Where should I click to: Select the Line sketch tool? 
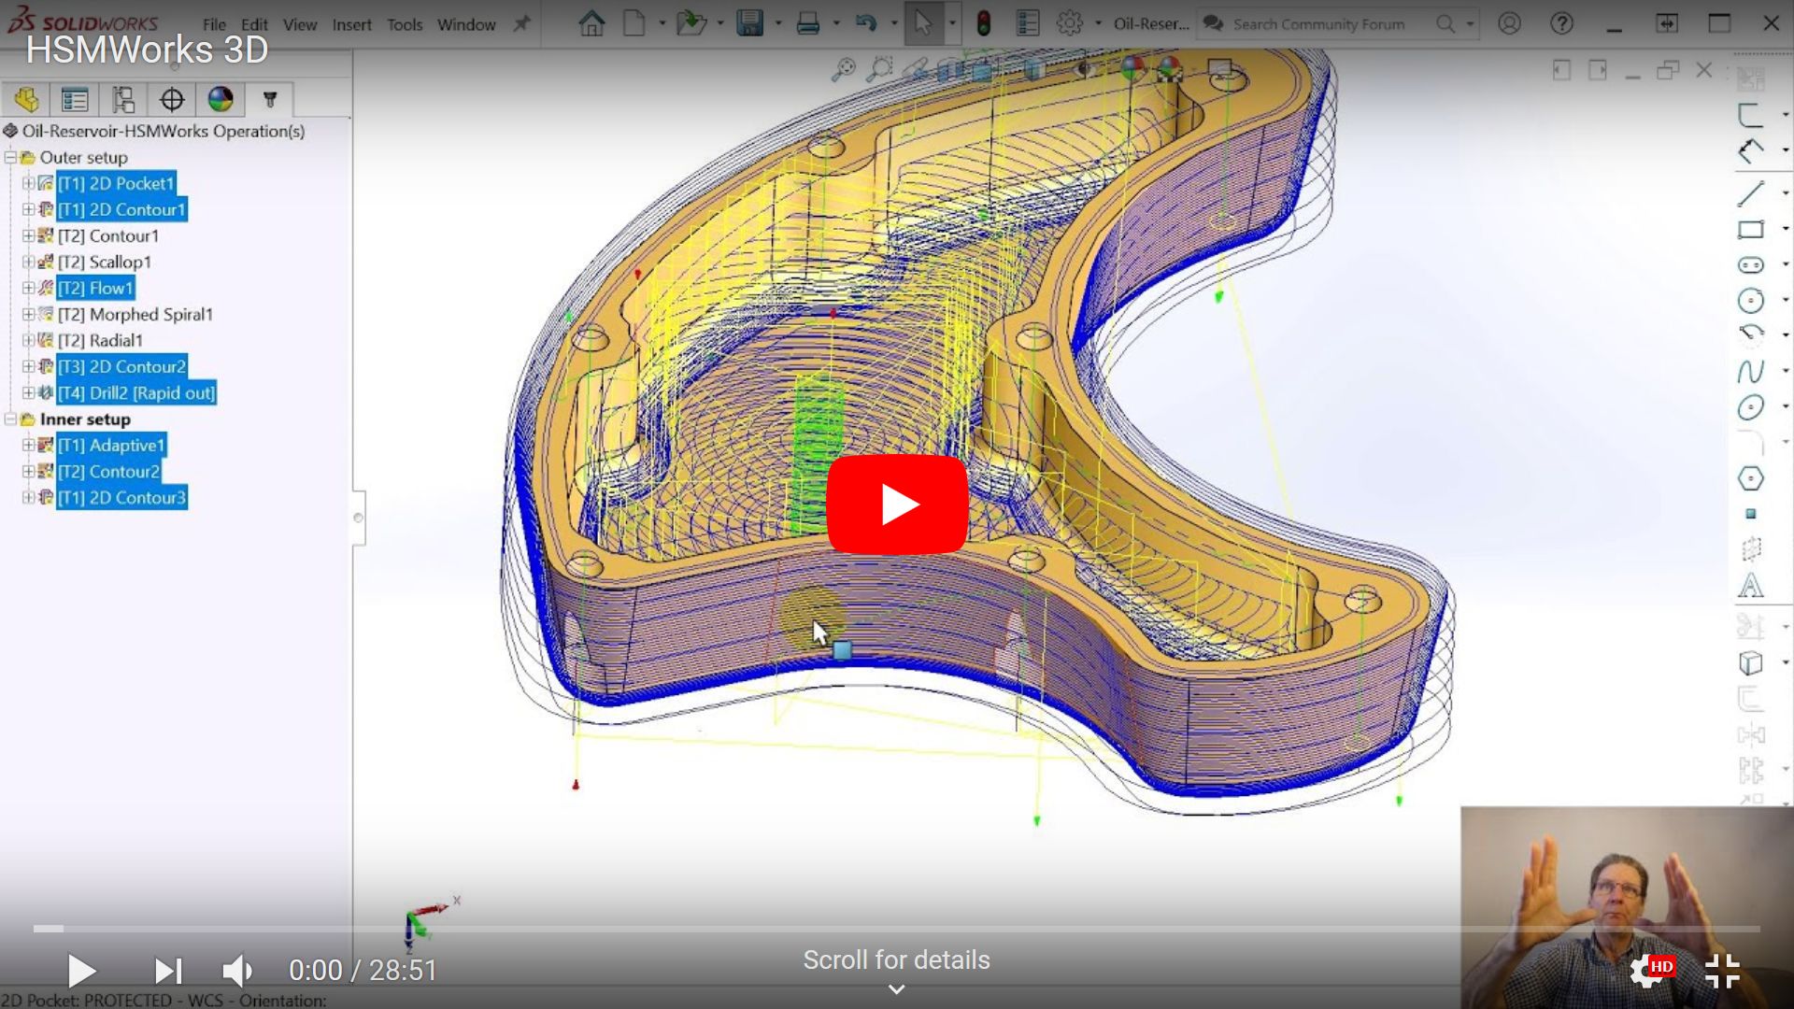(x=1750, y=193)
